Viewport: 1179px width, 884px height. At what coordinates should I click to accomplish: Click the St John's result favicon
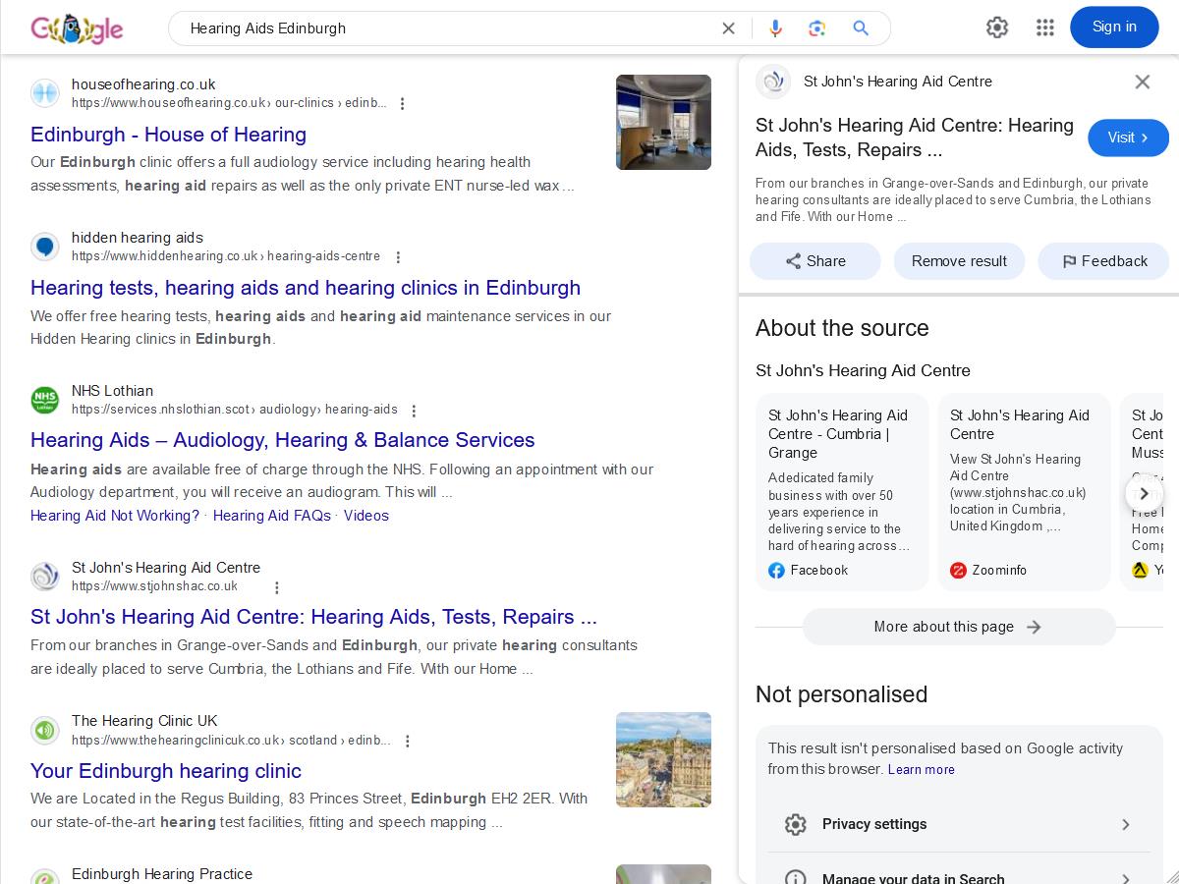[x=44, y=577]
